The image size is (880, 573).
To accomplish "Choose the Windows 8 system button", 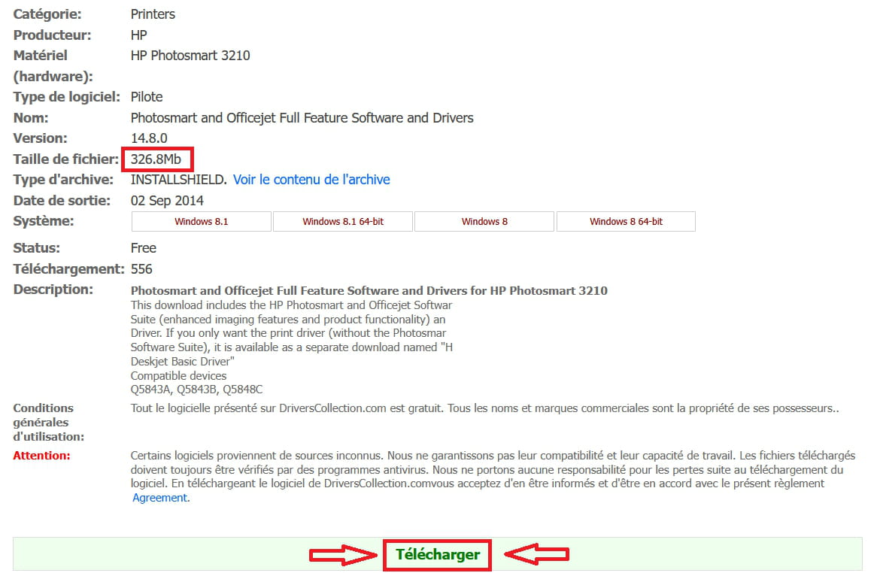I will pyautogui.click(x=484, y=222).
